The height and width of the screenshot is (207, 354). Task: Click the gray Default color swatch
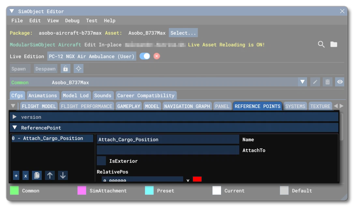(284, 190)
